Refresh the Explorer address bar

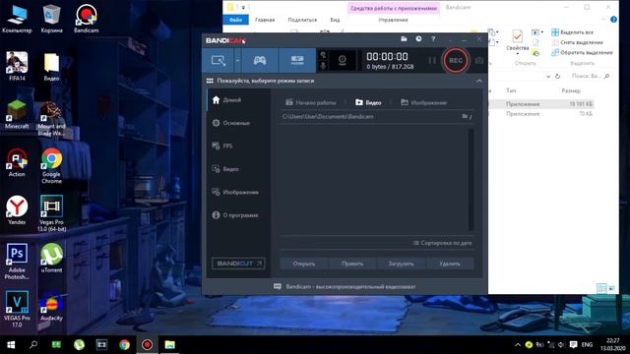pyautogui.click(x=557, y=76)
